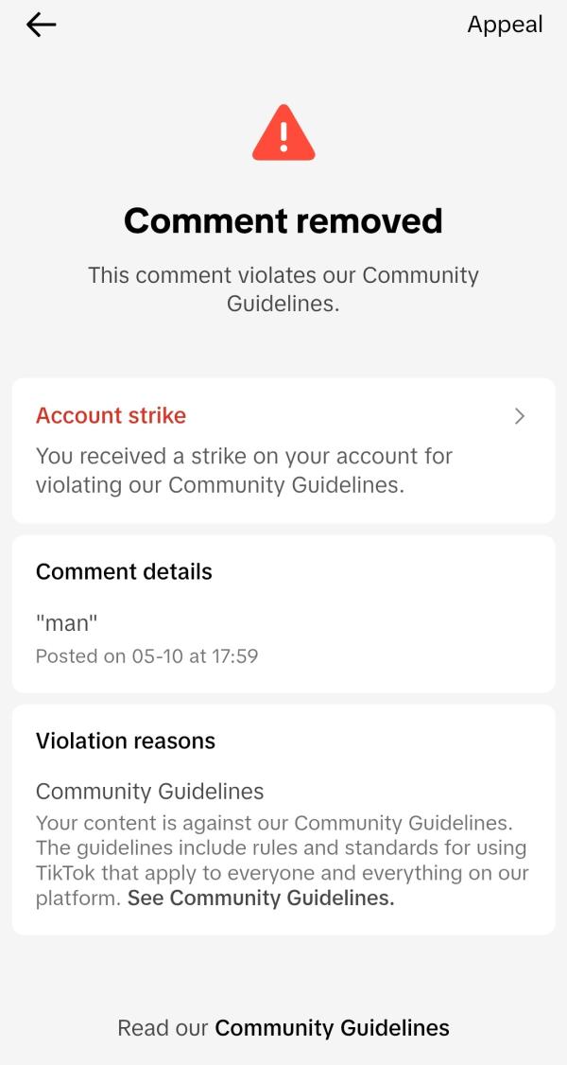Open the Appeal option

tap(505, 26)
